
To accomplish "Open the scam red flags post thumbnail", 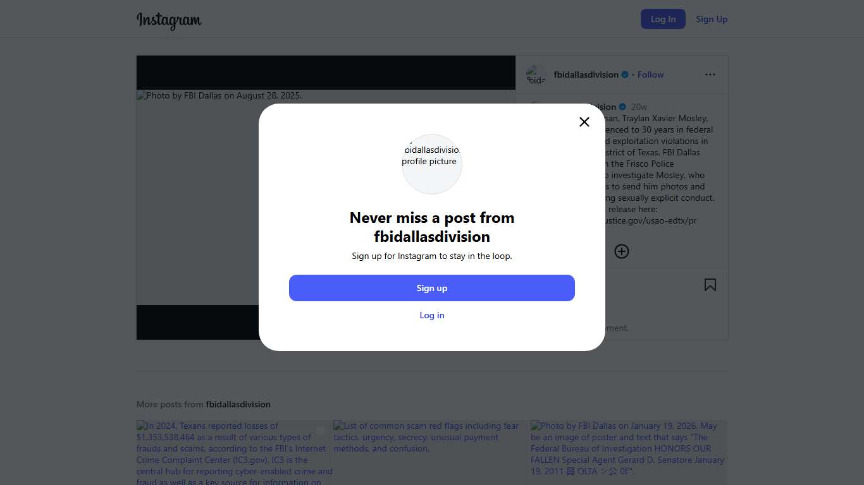I will click(431, 452).
